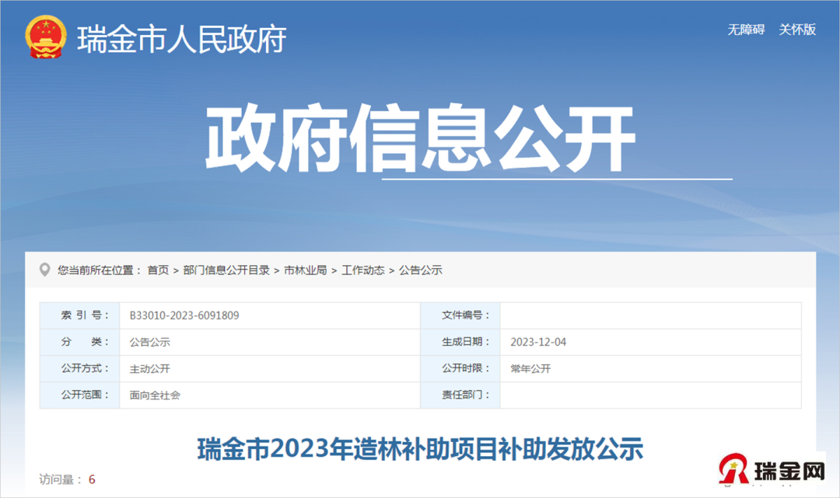
Task: Click the 文件编号 label cell
Action: (460, 315)
